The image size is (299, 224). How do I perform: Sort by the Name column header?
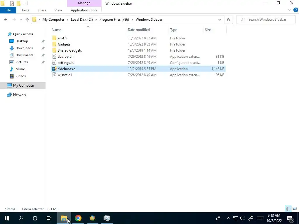pyautogui.click(x=88, y=30)
